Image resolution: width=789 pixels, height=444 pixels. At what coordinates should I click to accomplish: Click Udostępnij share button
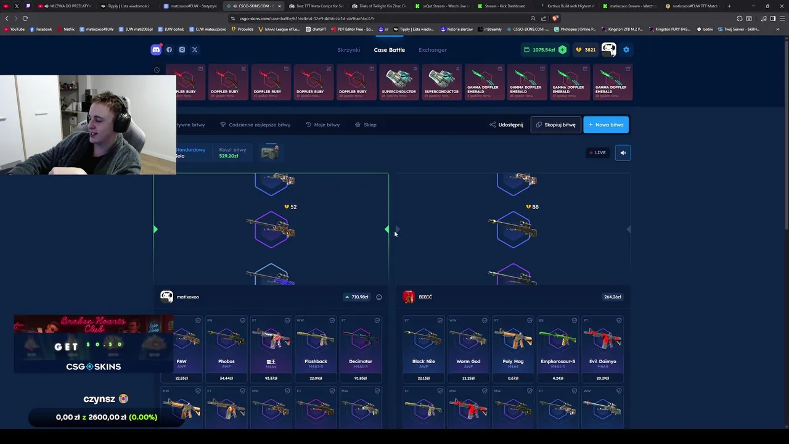[506, 125]
